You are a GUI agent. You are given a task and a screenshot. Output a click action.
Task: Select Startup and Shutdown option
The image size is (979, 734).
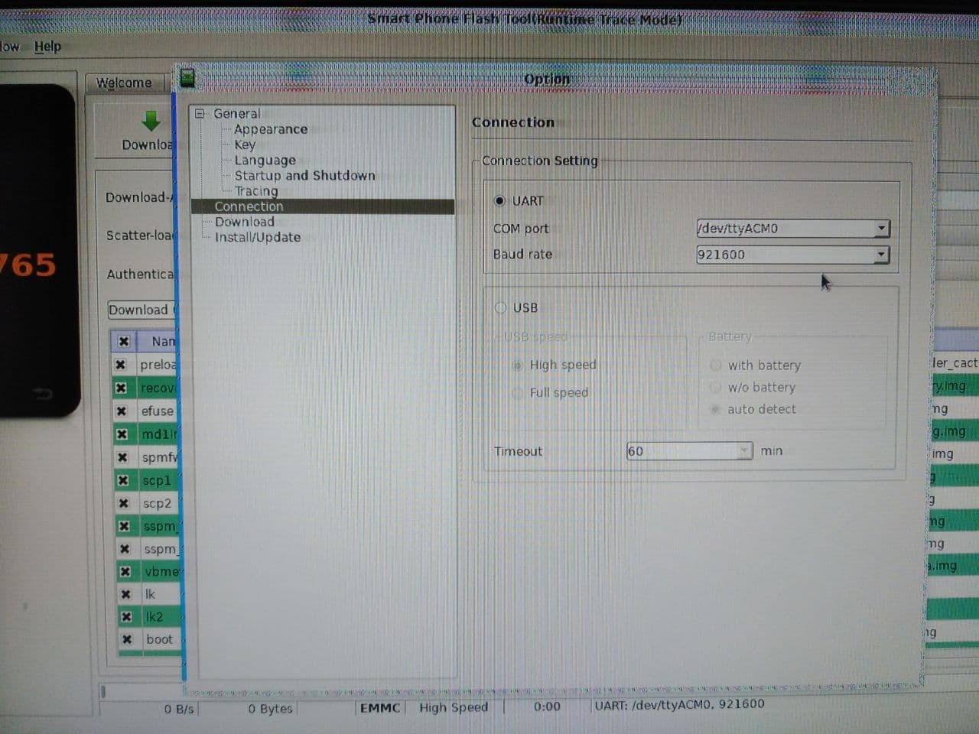tap(304, 175)
